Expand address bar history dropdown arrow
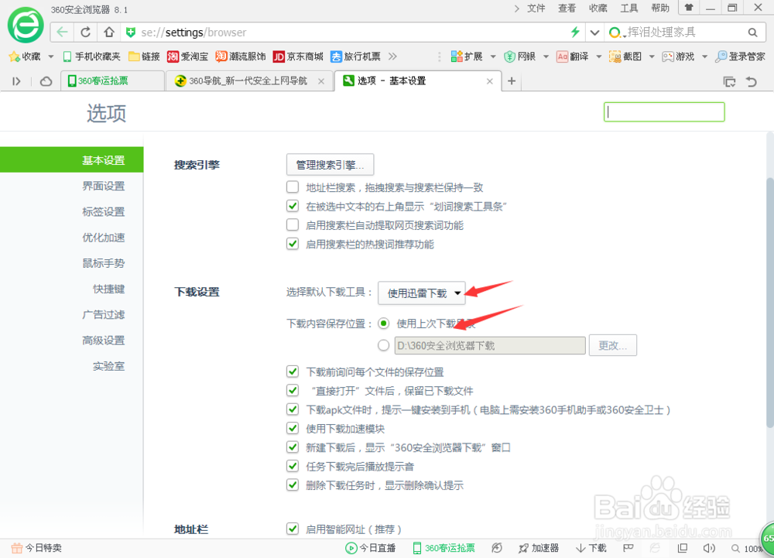 click(594, 33)
